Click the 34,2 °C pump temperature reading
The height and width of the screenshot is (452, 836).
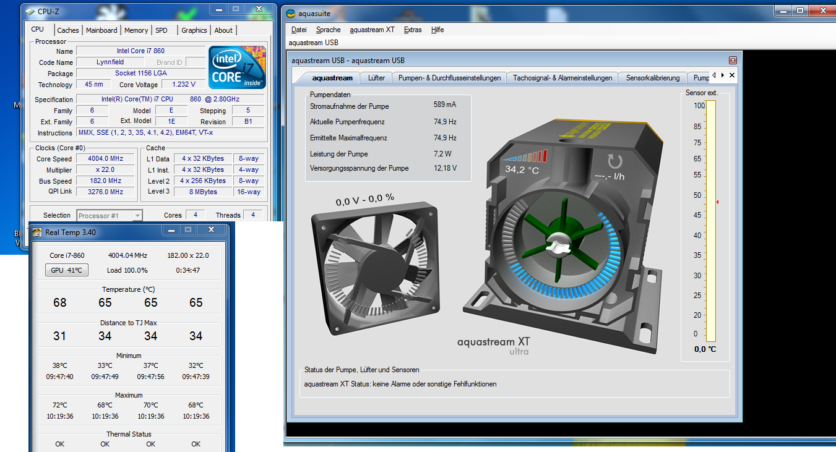click(522, 169)
